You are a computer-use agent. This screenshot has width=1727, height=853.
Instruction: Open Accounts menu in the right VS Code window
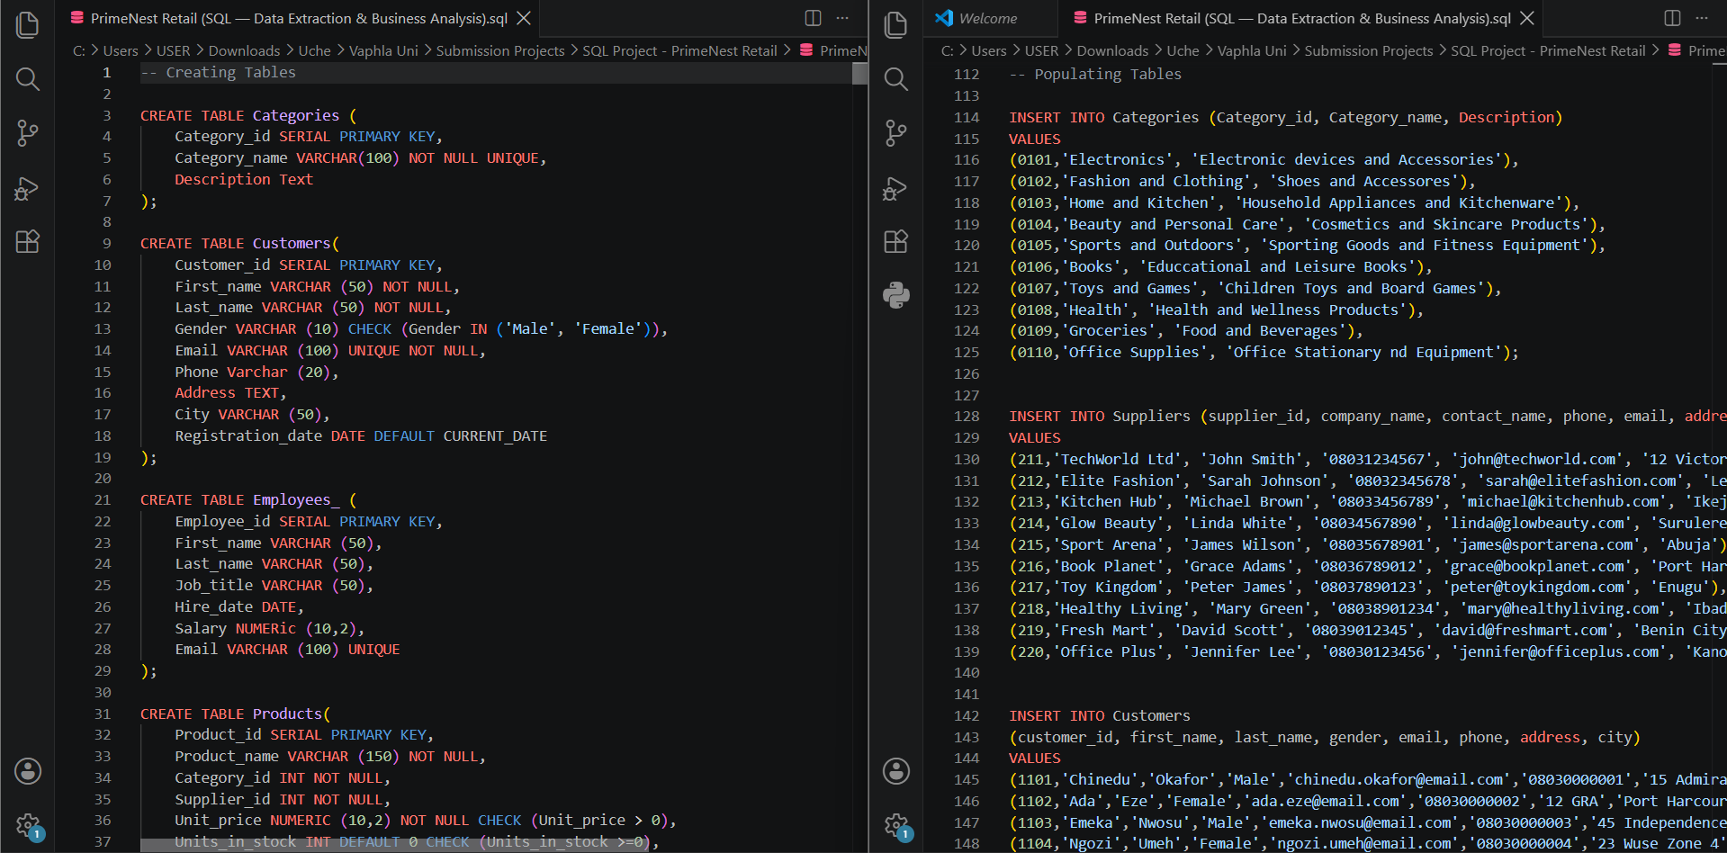[896, 771]
